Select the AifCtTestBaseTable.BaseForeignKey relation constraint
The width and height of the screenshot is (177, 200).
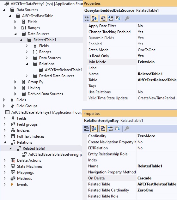pyautogui.click(x=55, y=154)
